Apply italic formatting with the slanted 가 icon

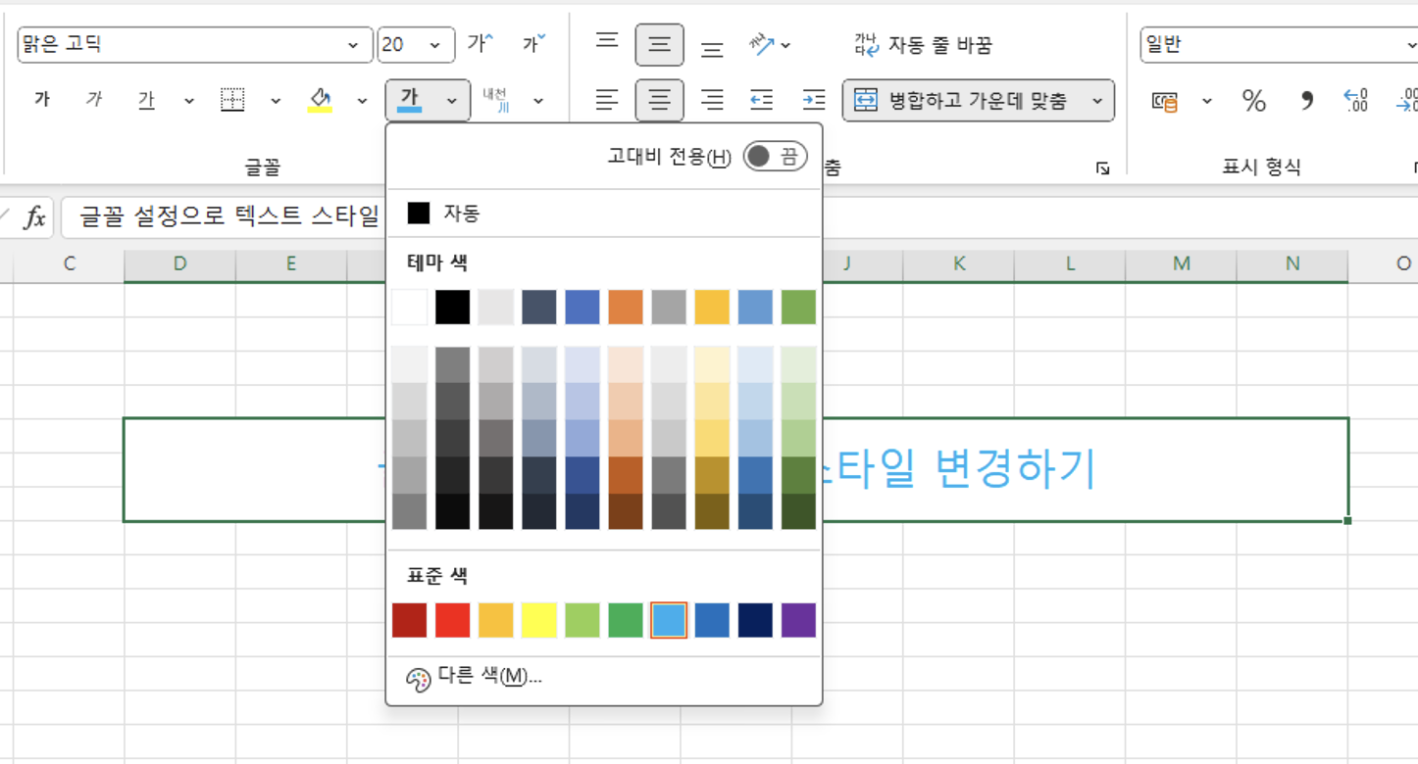coord(94,100)
